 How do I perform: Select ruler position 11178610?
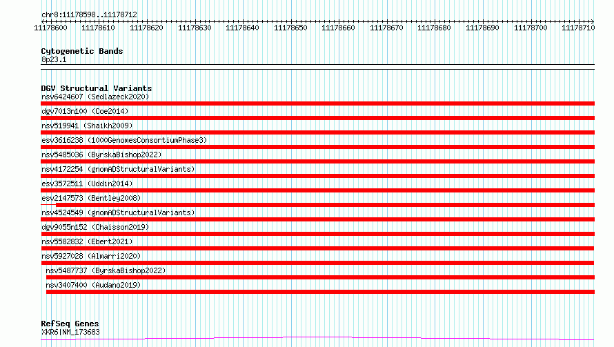(x=98, y=28)
